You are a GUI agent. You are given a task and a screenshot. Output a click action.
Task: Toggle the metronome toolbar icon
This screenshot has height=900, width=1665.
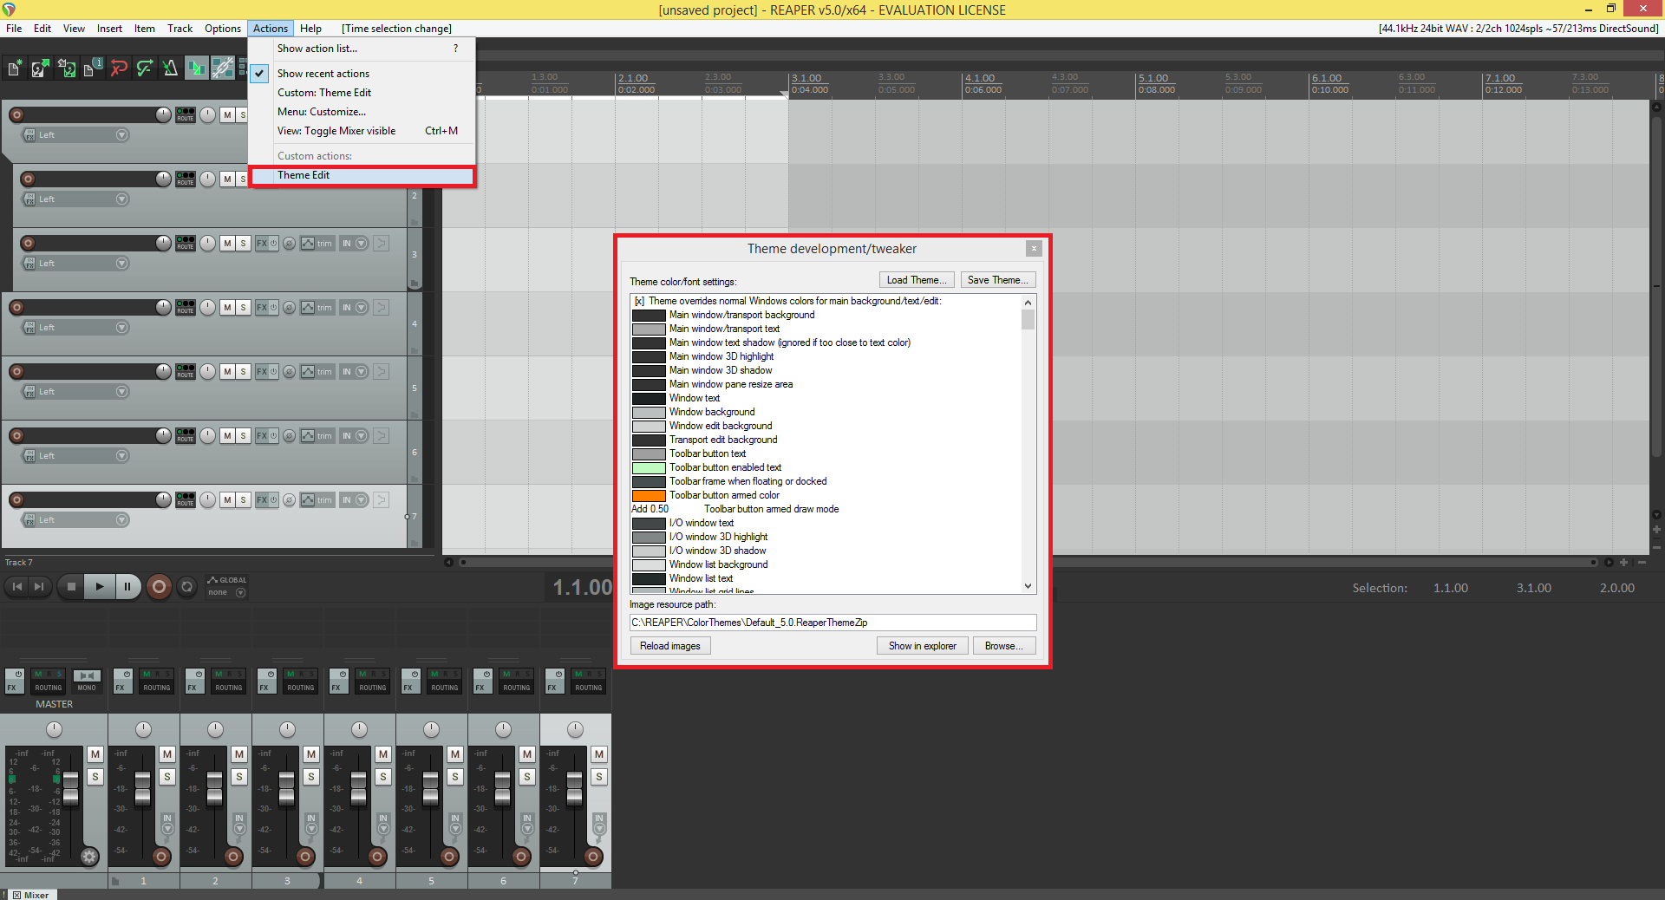170,68
